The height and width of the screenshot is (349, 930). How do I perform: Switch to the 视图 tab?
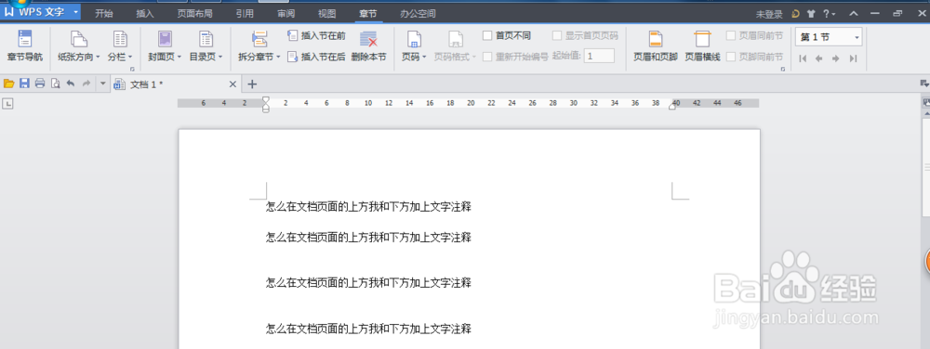tap(326, 14)
